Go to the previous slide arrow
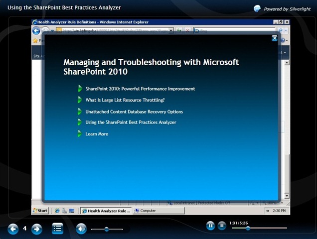This screenshot has height=239, width=317. tap(13, 229)
